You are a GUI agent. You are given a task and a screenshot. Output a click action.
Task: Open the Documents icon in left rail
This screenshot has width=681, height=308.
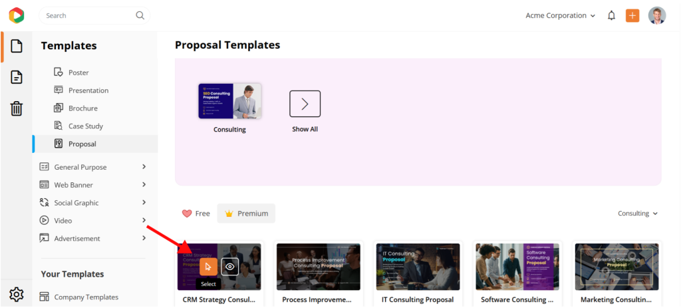tap(17, 77)
